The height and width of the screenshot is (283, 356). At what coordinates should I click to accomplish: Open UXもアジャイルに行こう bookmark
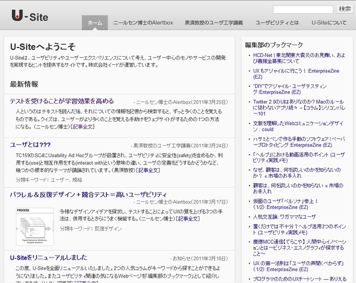pyautogui.click(x=296, y=74)
